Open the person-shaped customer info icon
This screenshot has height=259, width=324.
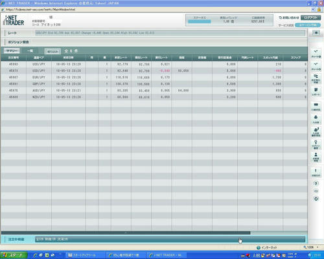click(x=316, y=157)
